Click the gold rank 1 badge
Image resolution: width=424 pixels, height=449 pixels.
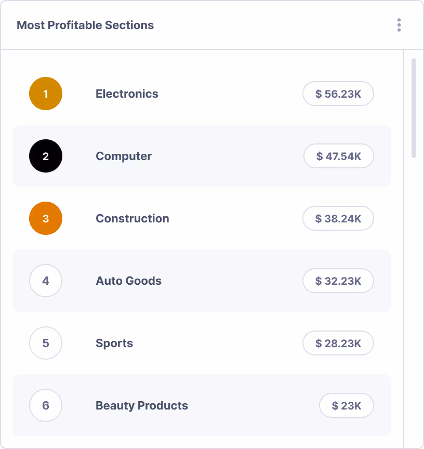pyautogui.click(x=46, y=94)
